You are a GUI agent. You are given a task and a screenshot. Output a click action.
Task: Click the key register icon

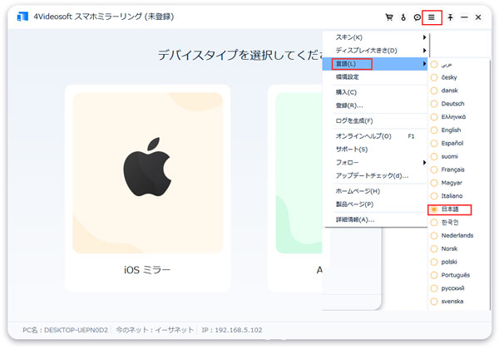[403, 17]
